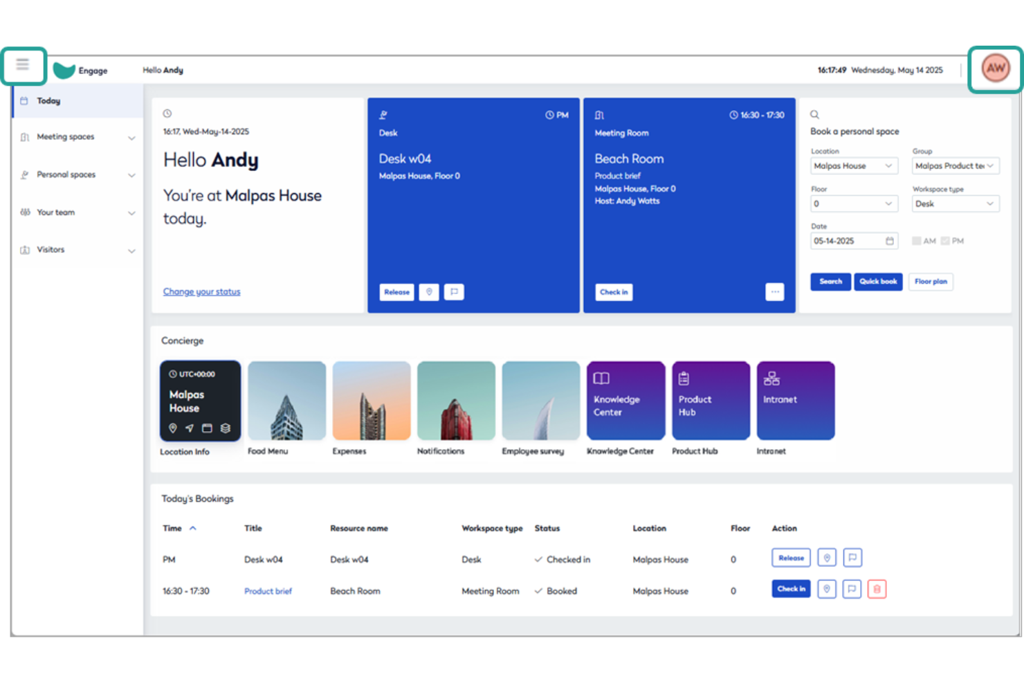Click the Desk w04 card title
Viewport: 1024px width, 683px height.
405,159
